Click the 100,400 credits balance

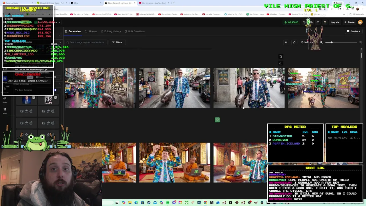tap(291, 22)
